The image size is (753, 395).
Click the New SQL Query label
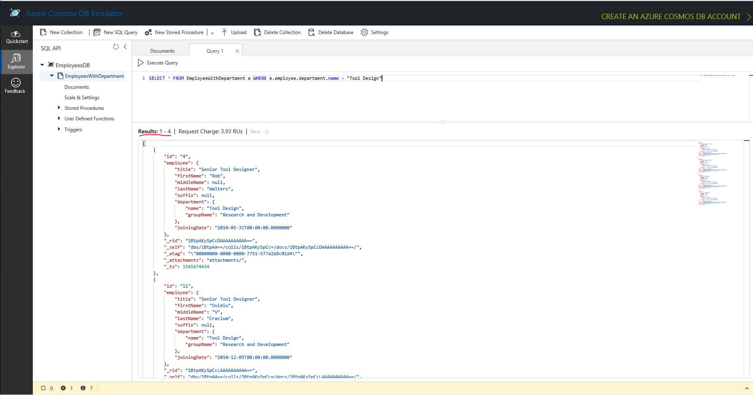(x=120, y=32)
